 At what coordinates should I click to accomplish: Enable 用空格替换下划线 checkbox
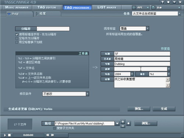[17, 42]
